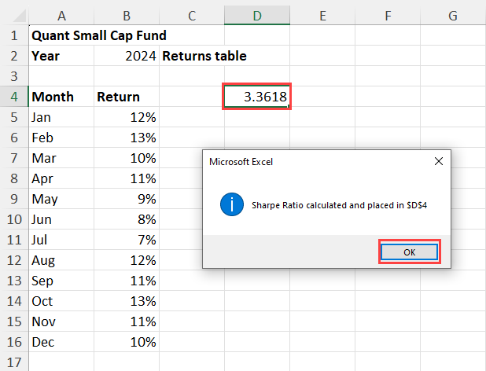Screen dimensions: 486x371
Task: Select the Apr return value 11%
Action: pos(127,178)
